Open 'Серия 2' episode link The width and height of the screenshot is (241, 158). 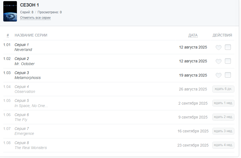[x=22, y=59]
